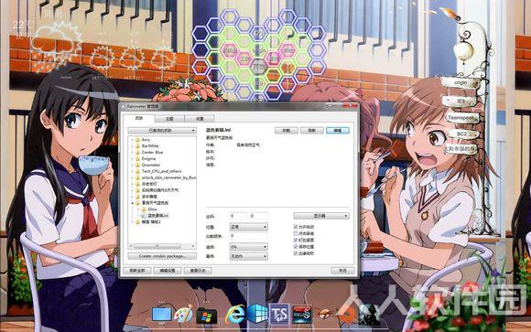Open the Display monitor dropdown
531x332 pixels.
pos(321,216)
